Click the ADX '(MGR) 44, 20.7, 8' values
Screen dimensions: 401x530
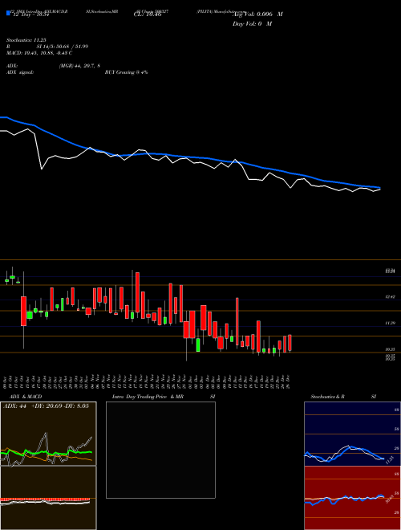pyautogui.click(x=79, y=66)
